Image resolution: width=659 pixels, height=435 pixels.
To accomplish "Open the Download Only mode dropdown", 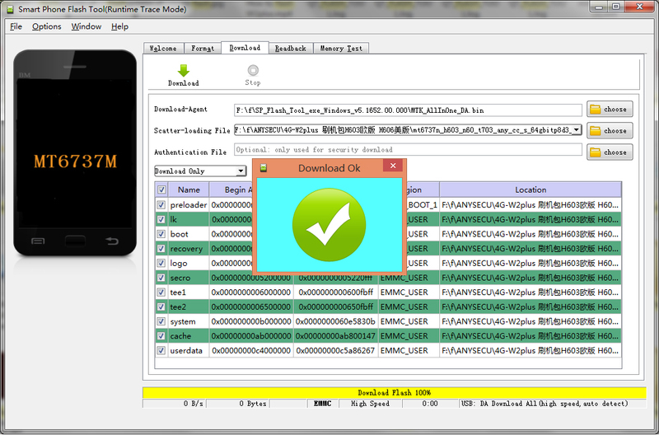I will click(200, 171).
